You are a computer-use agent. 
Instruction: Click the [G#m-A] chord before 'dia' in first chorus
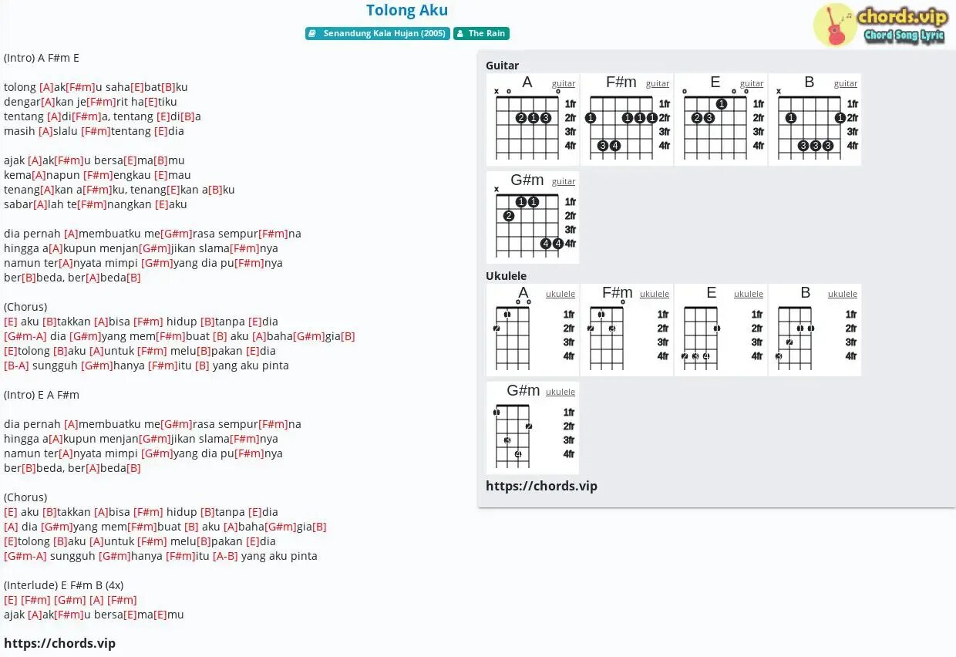(25, 336)
